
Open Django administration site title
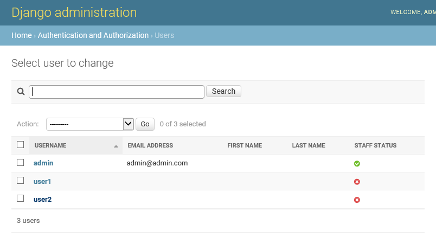[74, 12]
